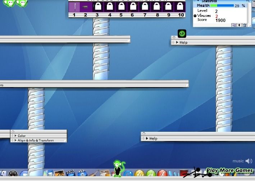This screenshot has width=255, height=181.
Task: Expand the upper Help panel triangle
Action: (177, 42)
